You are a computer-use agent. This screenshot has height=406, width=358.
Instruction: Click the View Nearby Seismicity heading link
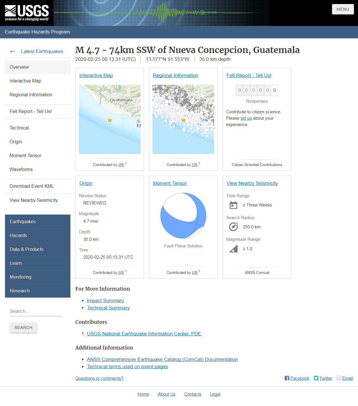point(252,183)
